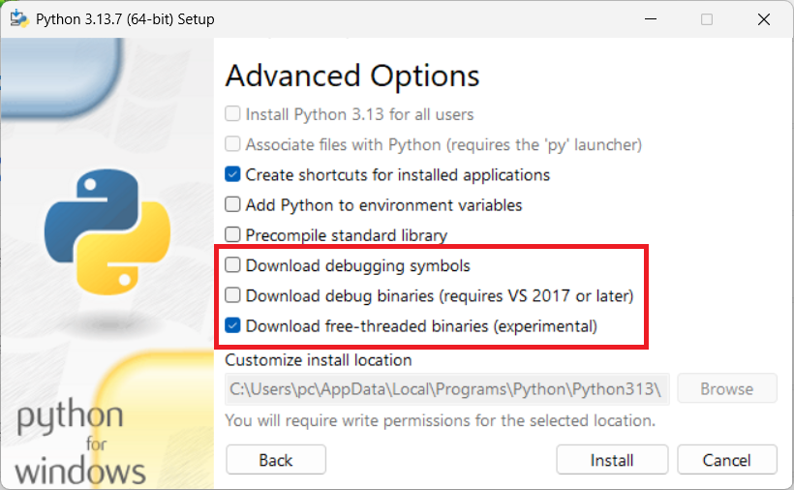Screen dimensions: 794x490
Task: Start installation with the Install button
Action: tap(612, 460)
